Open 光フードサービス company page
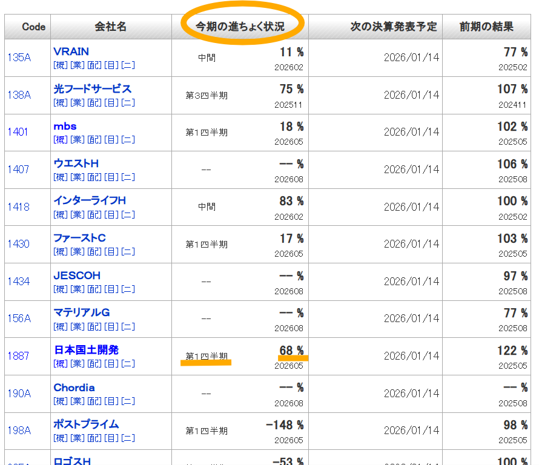539x465 pixels. point(92,89)
